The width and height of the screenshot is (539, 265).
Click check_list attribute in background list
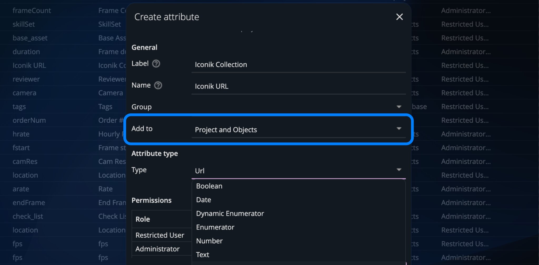click(28, 216)
